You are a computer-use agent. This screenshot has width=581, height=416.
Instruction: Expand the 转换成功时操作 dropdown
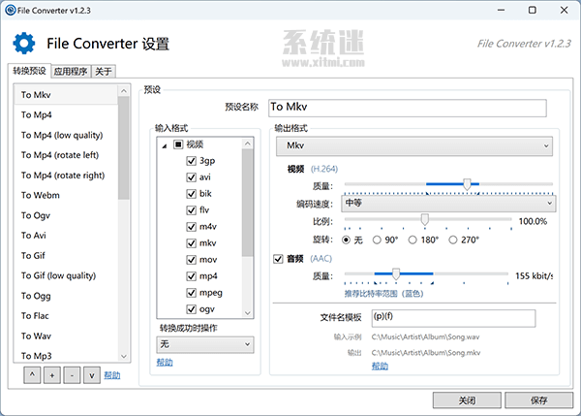coord(204,344)
